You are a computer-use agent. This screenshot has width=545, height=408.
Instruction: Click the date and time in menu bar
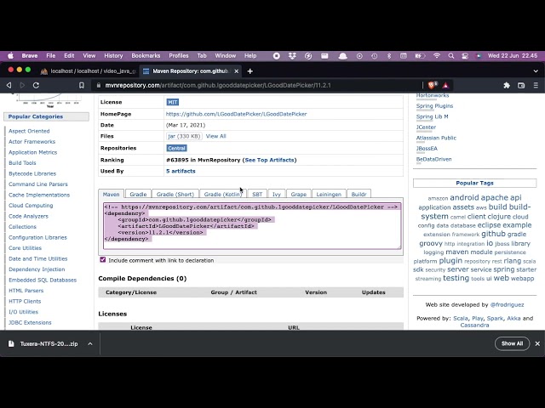point(513,55)
